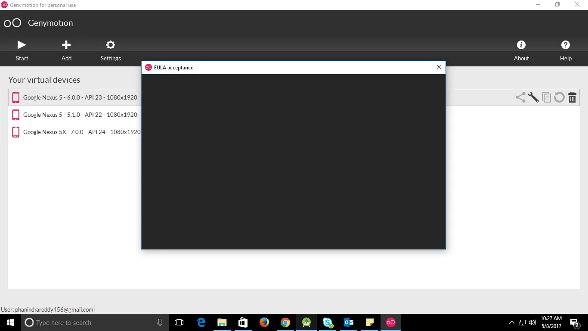This screenshot has width=588, height=331.
Task: Click the 'Your virtual devices' heading
Action: tap(44, 80)
